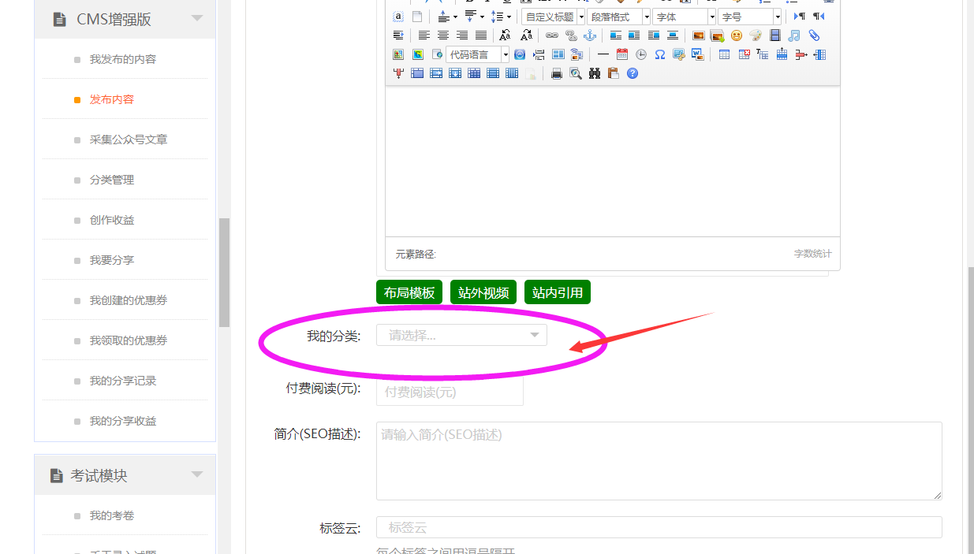974x554 pixels.
Task: Click the green 站外视频 button
Action: 483,292
